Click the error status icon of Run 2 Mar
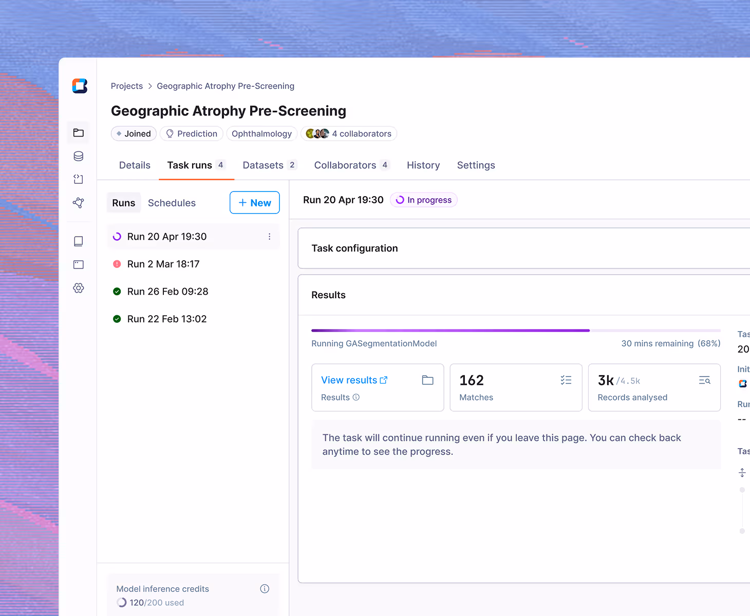Screen dimensions: 750x616 coord(117,264)
